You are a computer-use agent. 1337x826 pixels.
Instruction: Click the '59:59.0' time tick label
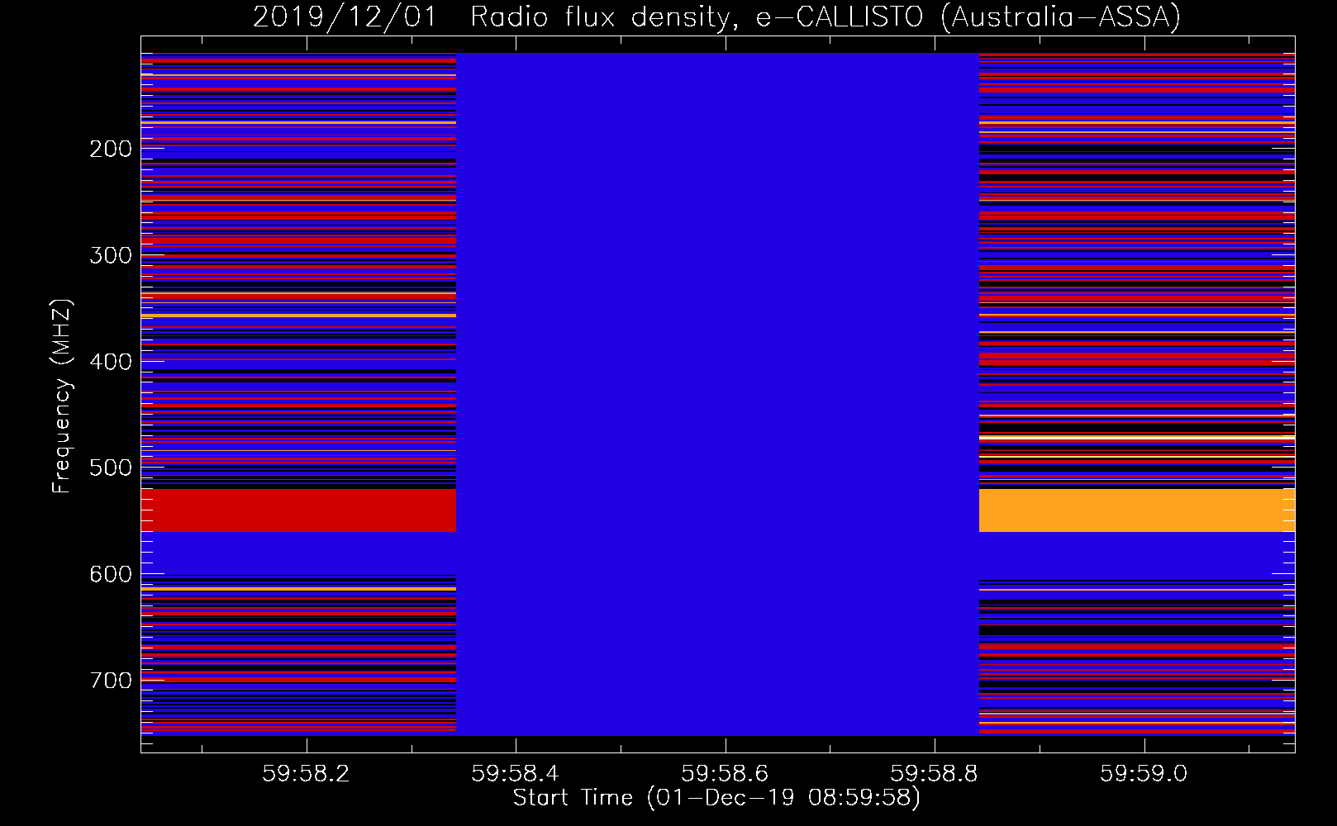(x=1144, y=774)
